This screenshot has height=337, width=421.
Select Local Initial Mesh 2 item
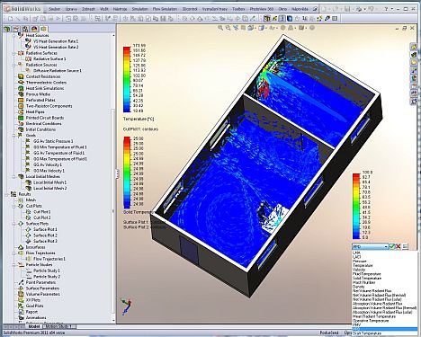[49, 189]
